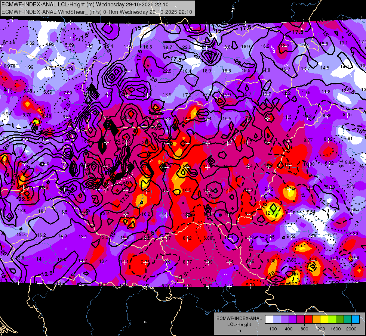Click the grid value '8.60'

[x=313, y=259]
